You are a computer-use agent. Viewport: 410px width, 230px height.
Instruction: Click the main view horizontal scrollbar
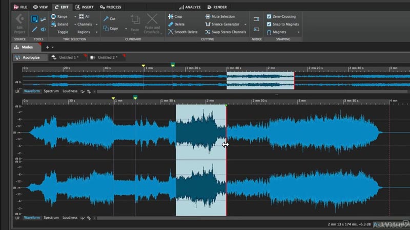click(x=252, y=218)
